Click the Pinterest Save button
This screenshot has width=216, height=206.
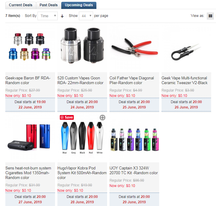pos(67,117)
